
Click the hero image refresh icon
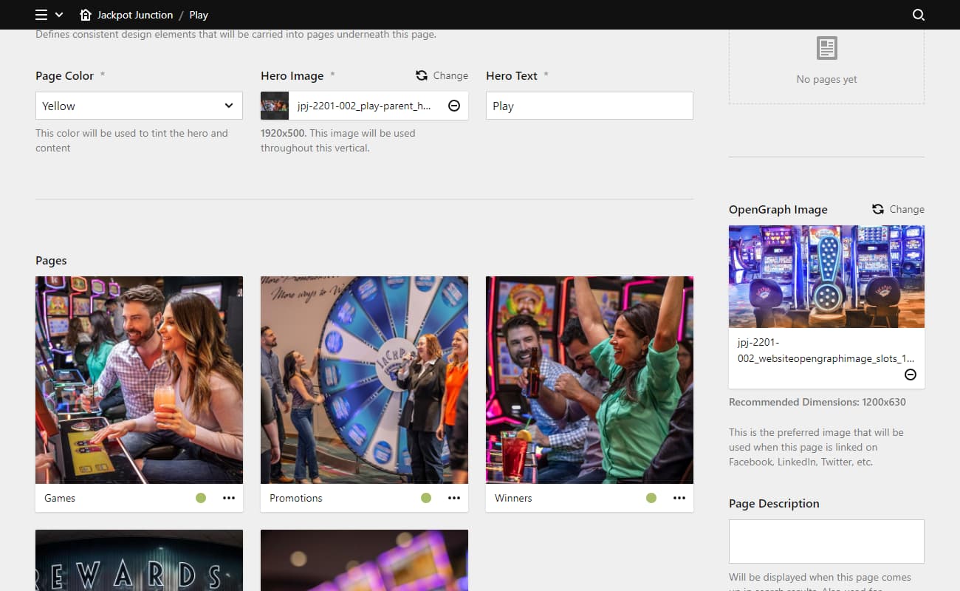click(x=422, y=75)
